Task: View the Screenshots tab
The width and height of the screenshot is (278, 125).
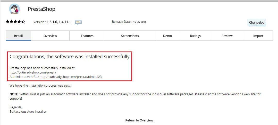Action: click(130, 36)
